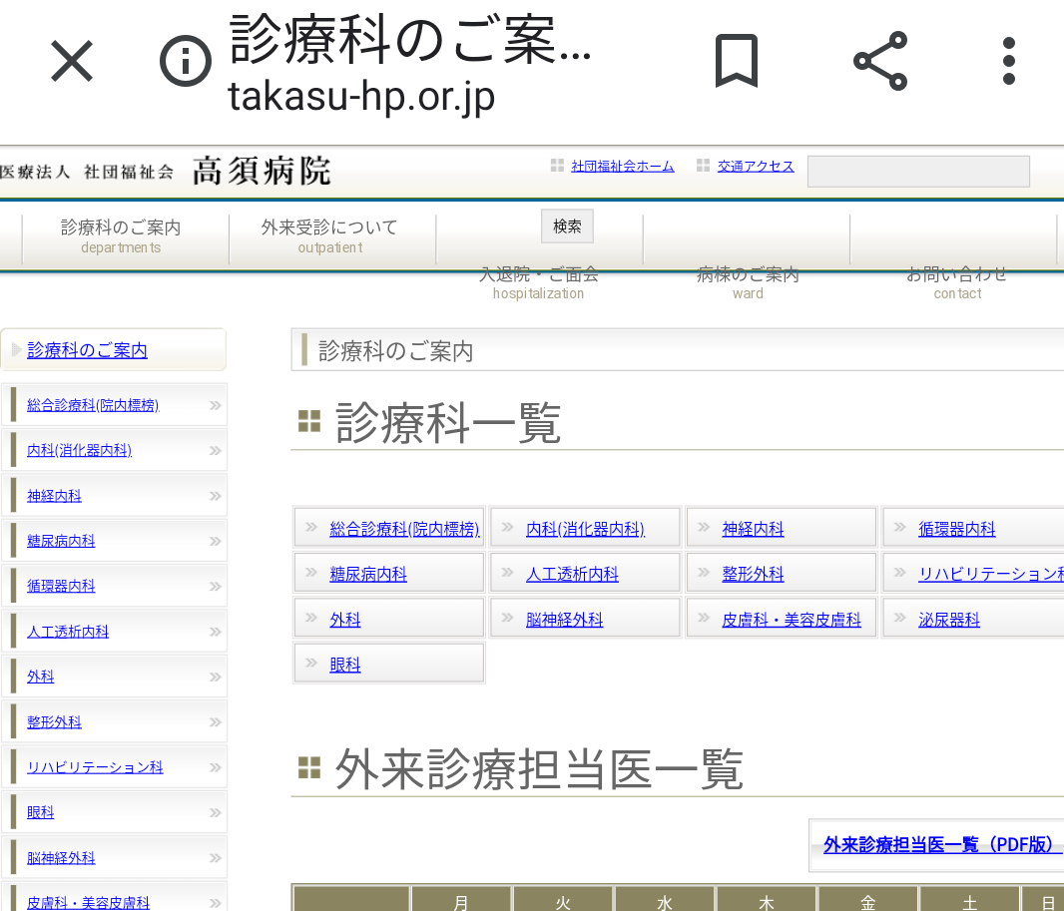1064x911 pixels.
Task: Focus the site search input field
Action: (919, 171)
